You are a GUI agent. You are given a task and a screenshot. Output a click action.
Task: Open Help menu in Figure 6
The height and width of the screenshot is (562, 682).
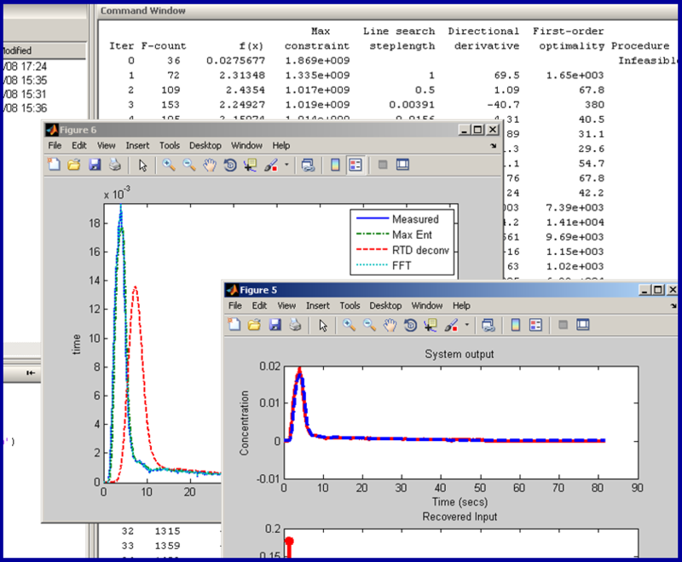281,145
